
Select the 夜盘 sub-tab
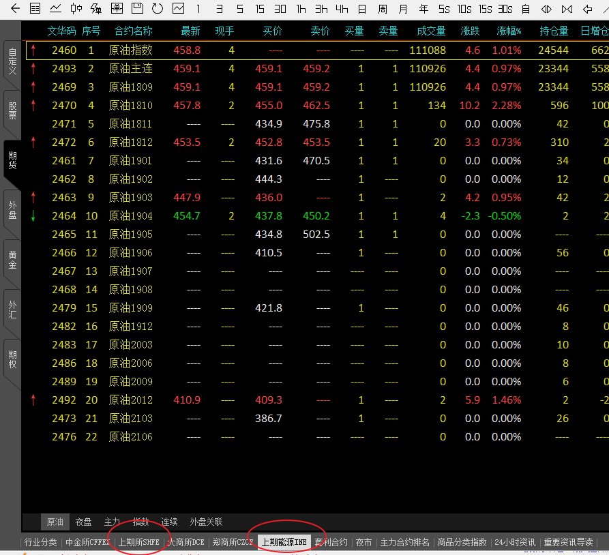pos(83,522)
